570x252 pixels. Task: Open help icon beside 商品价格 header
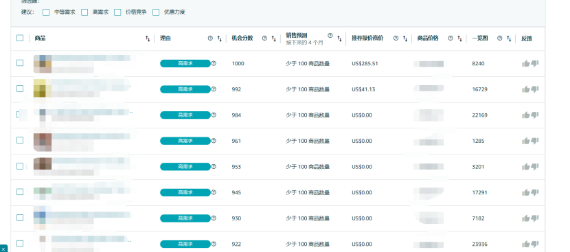pos(451,38)
